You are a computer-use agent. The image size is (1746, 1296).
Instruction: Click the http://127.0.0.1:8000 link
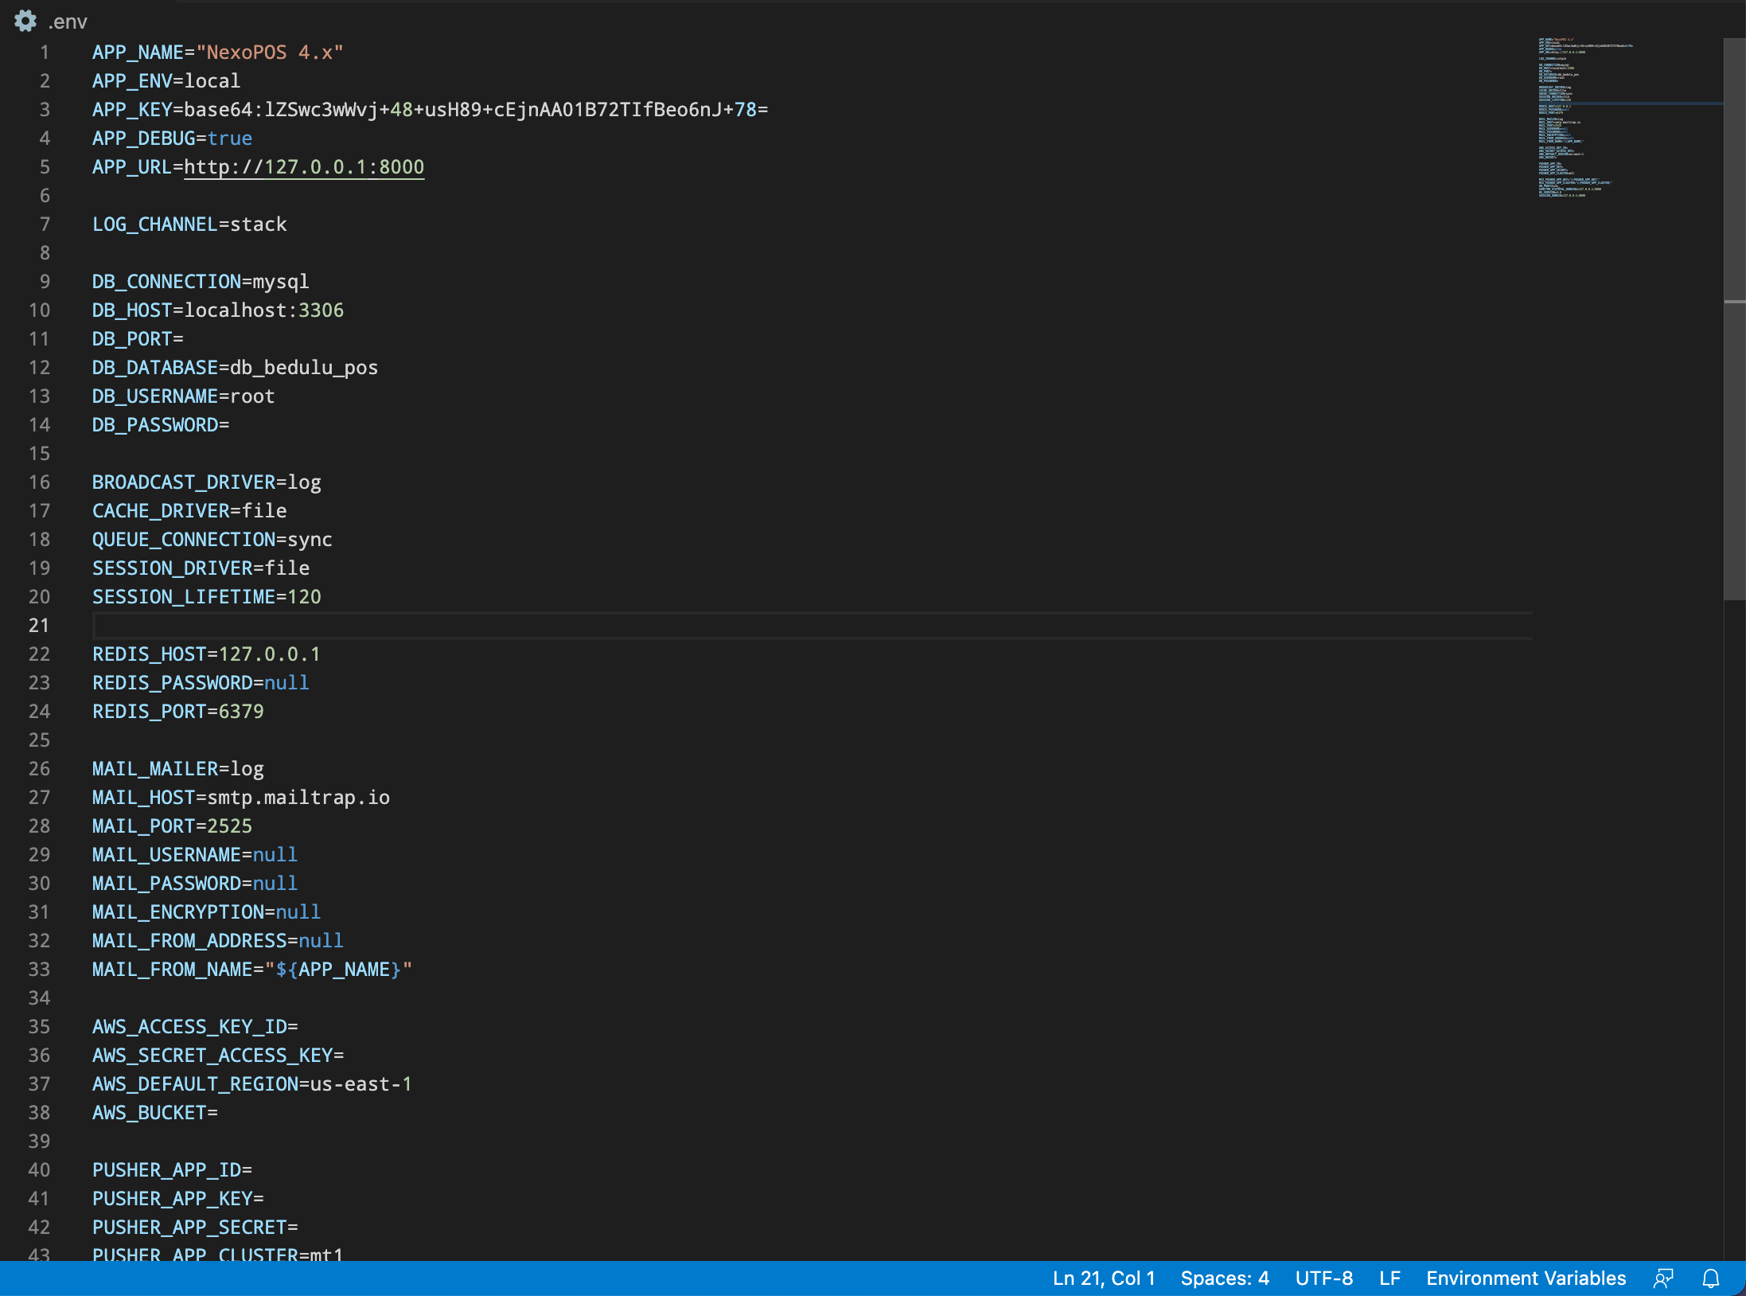click(304, 167)
